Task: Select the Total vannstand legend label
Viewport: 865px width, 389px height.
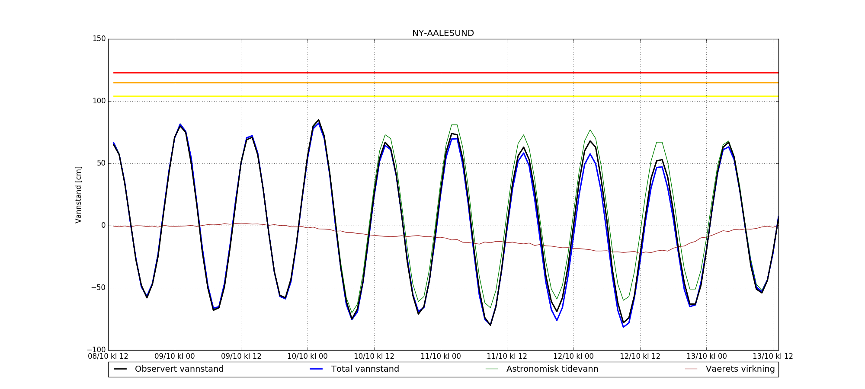Action: pyautogui.click(x=365, y=369)
